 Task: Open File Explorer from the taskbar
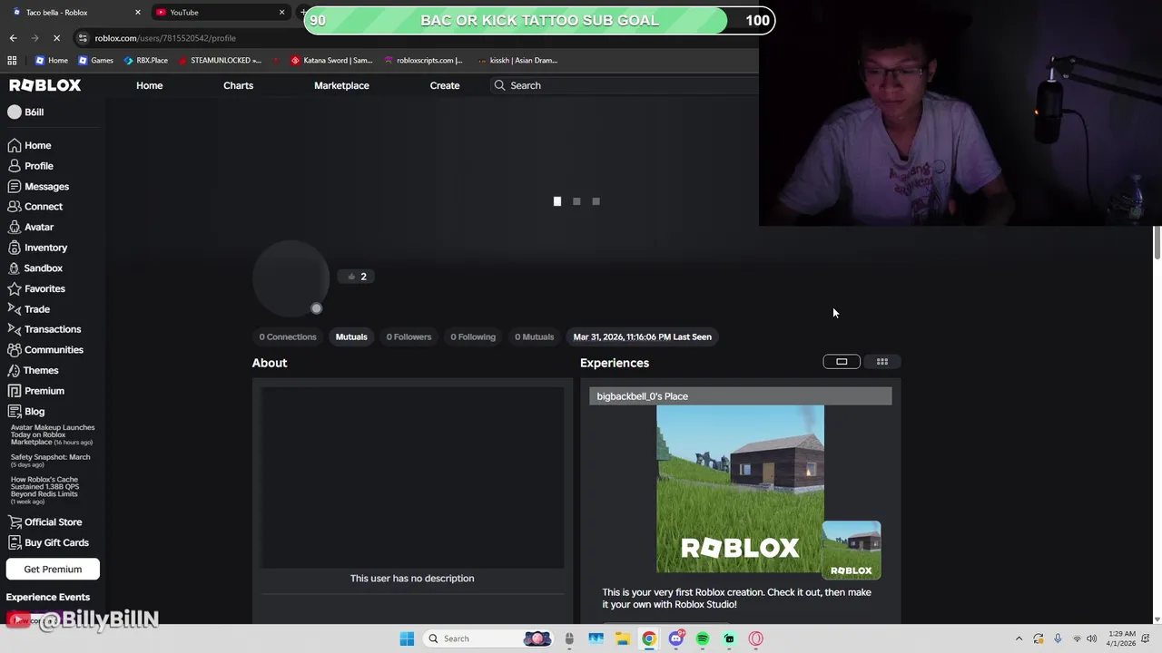click(x=622, y=638)
